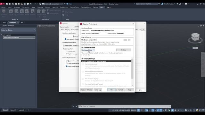Click the Open file folder icon
Image resolution: width=205 pixels, height=115 pixels.
pyautogui.click(x=10, y=4)
